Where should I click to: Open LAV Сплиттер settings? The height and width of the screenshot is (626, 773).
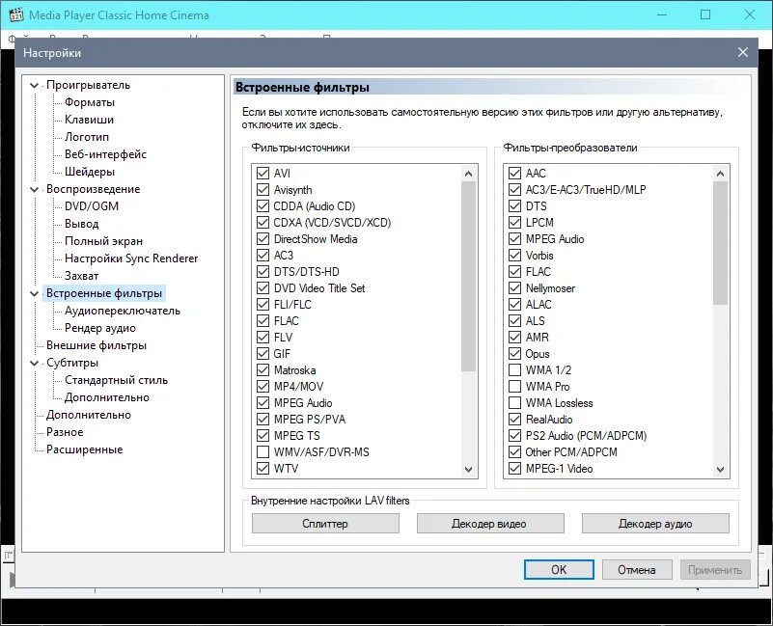click(325, 524)
